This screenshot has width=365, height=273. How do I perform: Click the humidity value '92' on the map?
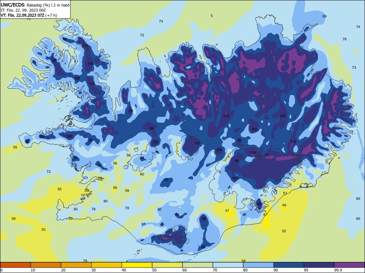(x=100, y=165)
